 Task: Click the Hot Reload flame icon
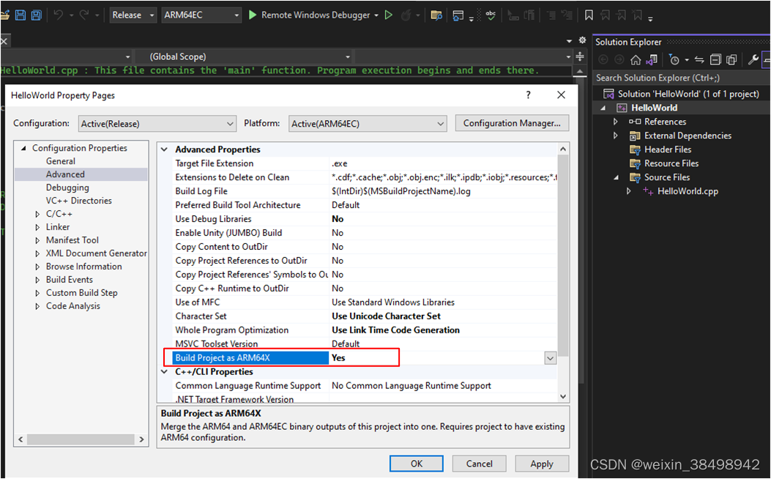click(406, 15)
